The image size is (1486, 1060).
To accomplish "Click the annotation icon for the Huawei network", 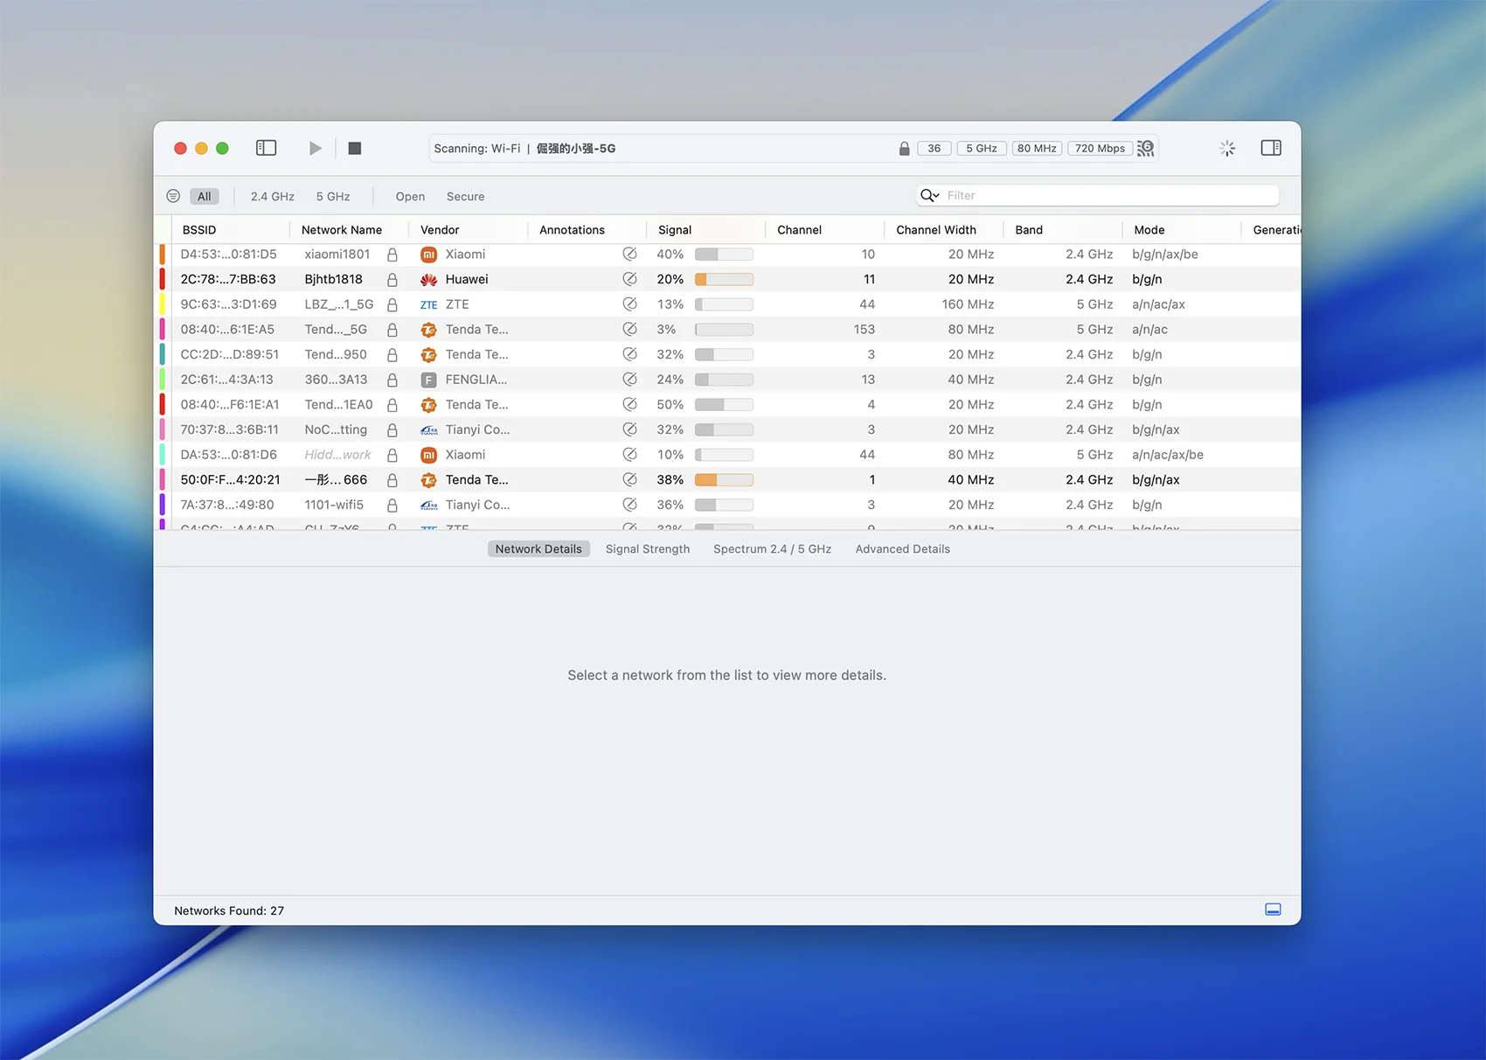I will coord(629,279).
